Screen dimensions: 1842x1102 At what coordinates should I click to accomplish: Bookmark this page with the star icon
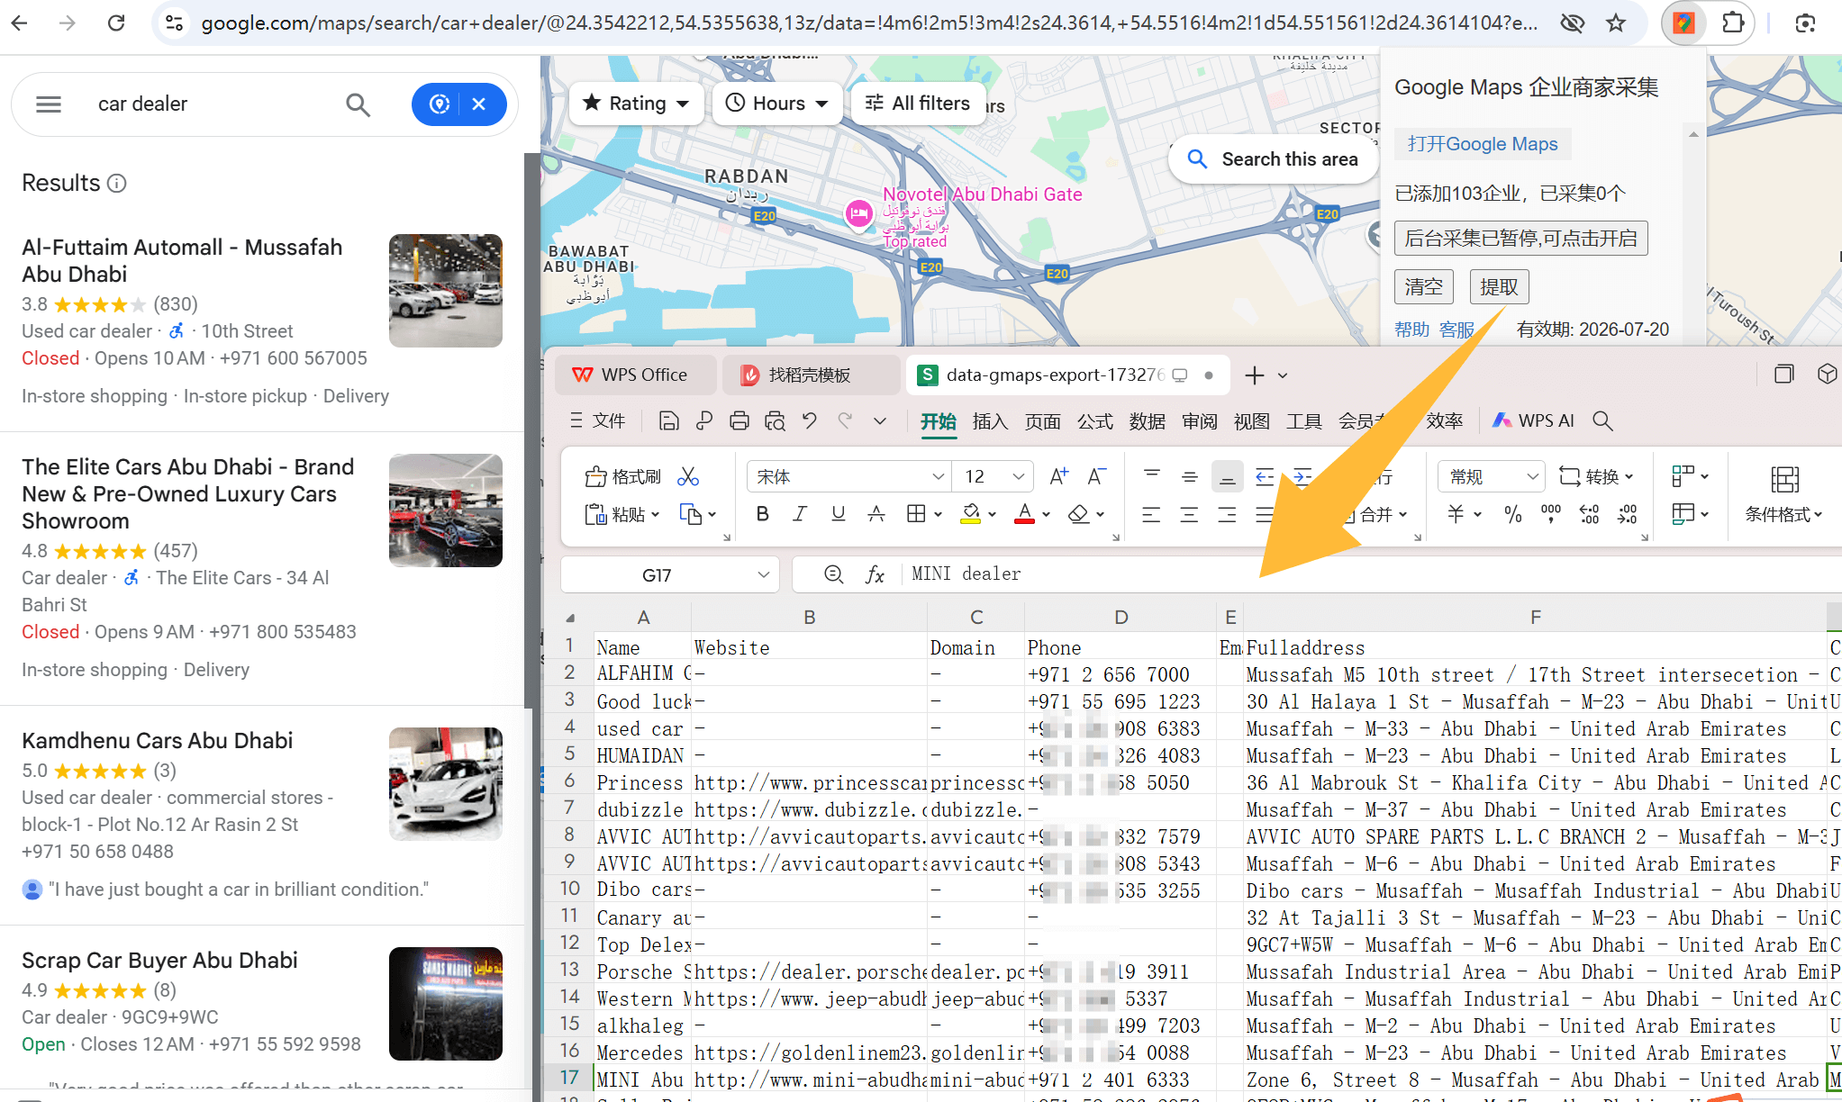tap(1617, 23)
